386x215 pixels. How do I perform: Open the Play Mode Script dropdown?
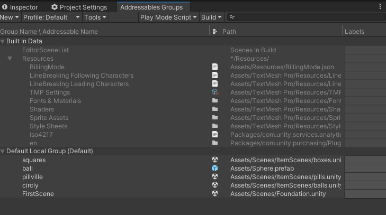click(168, 17)
